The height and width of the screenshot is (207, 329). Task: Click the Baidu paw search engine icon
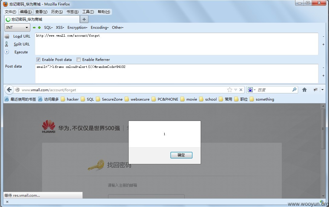250,90
